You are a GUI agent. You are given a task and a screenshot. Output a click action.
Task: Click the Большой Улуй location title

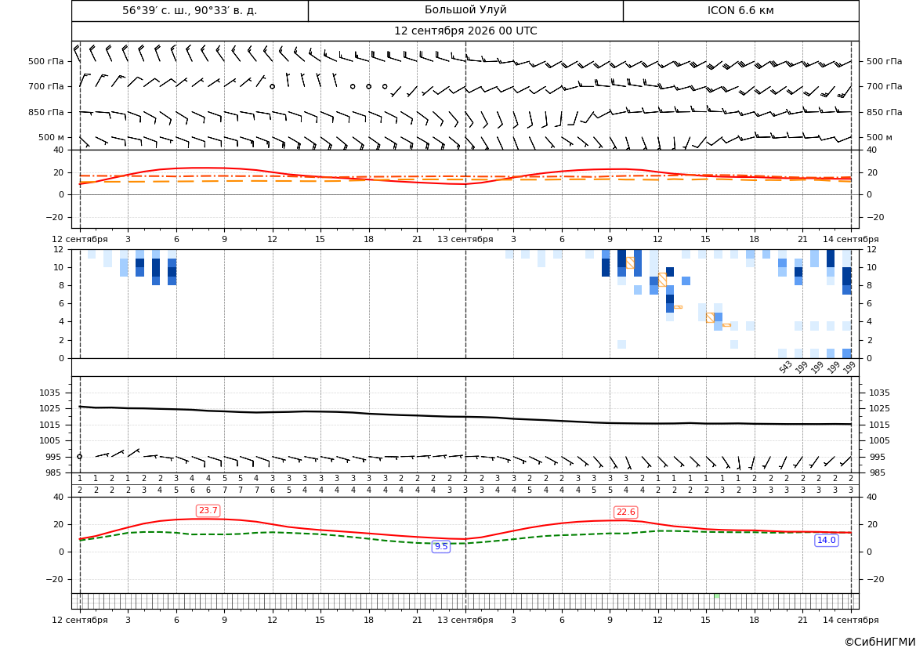[465, 10]
